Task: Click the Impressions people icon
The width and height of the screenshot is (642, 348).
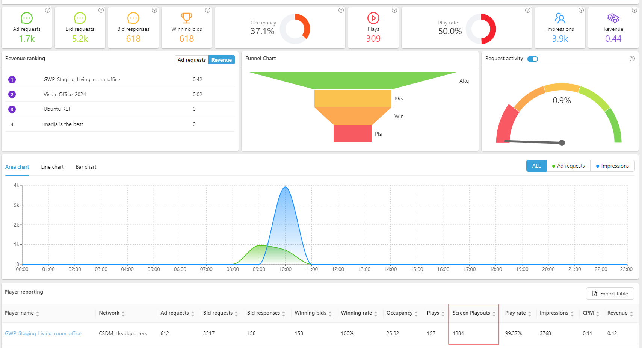Action: pyautogui.click(x=560, y=18)
